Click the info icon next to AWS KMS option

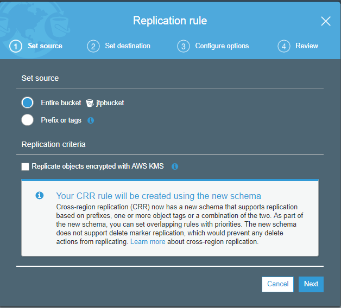[175, 166]
